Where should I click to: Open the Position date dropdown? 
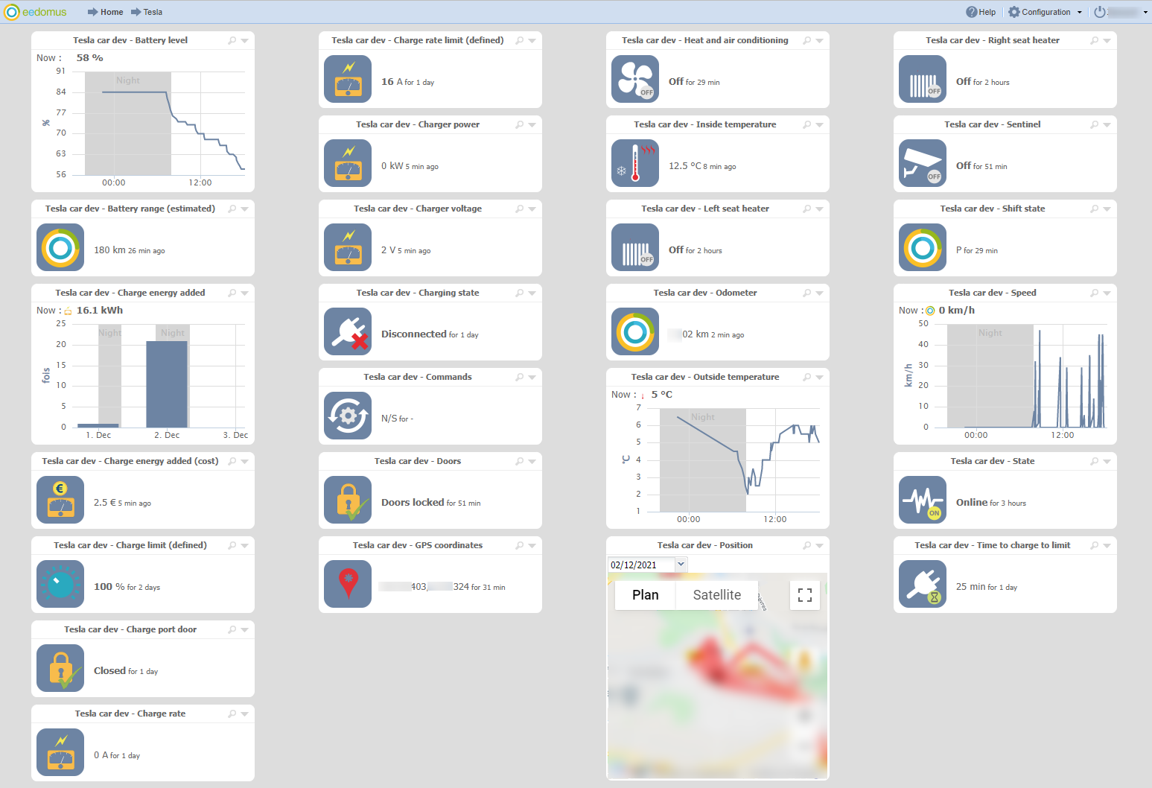pyautogui.click(x=681, y=565)
